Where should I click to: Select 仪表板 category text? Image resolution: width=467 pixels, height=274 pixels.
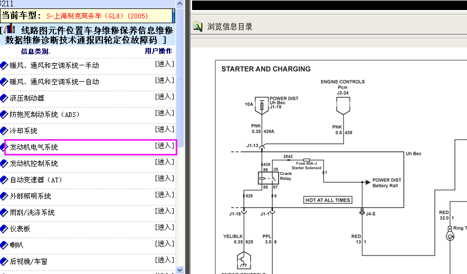coord(20,229)
